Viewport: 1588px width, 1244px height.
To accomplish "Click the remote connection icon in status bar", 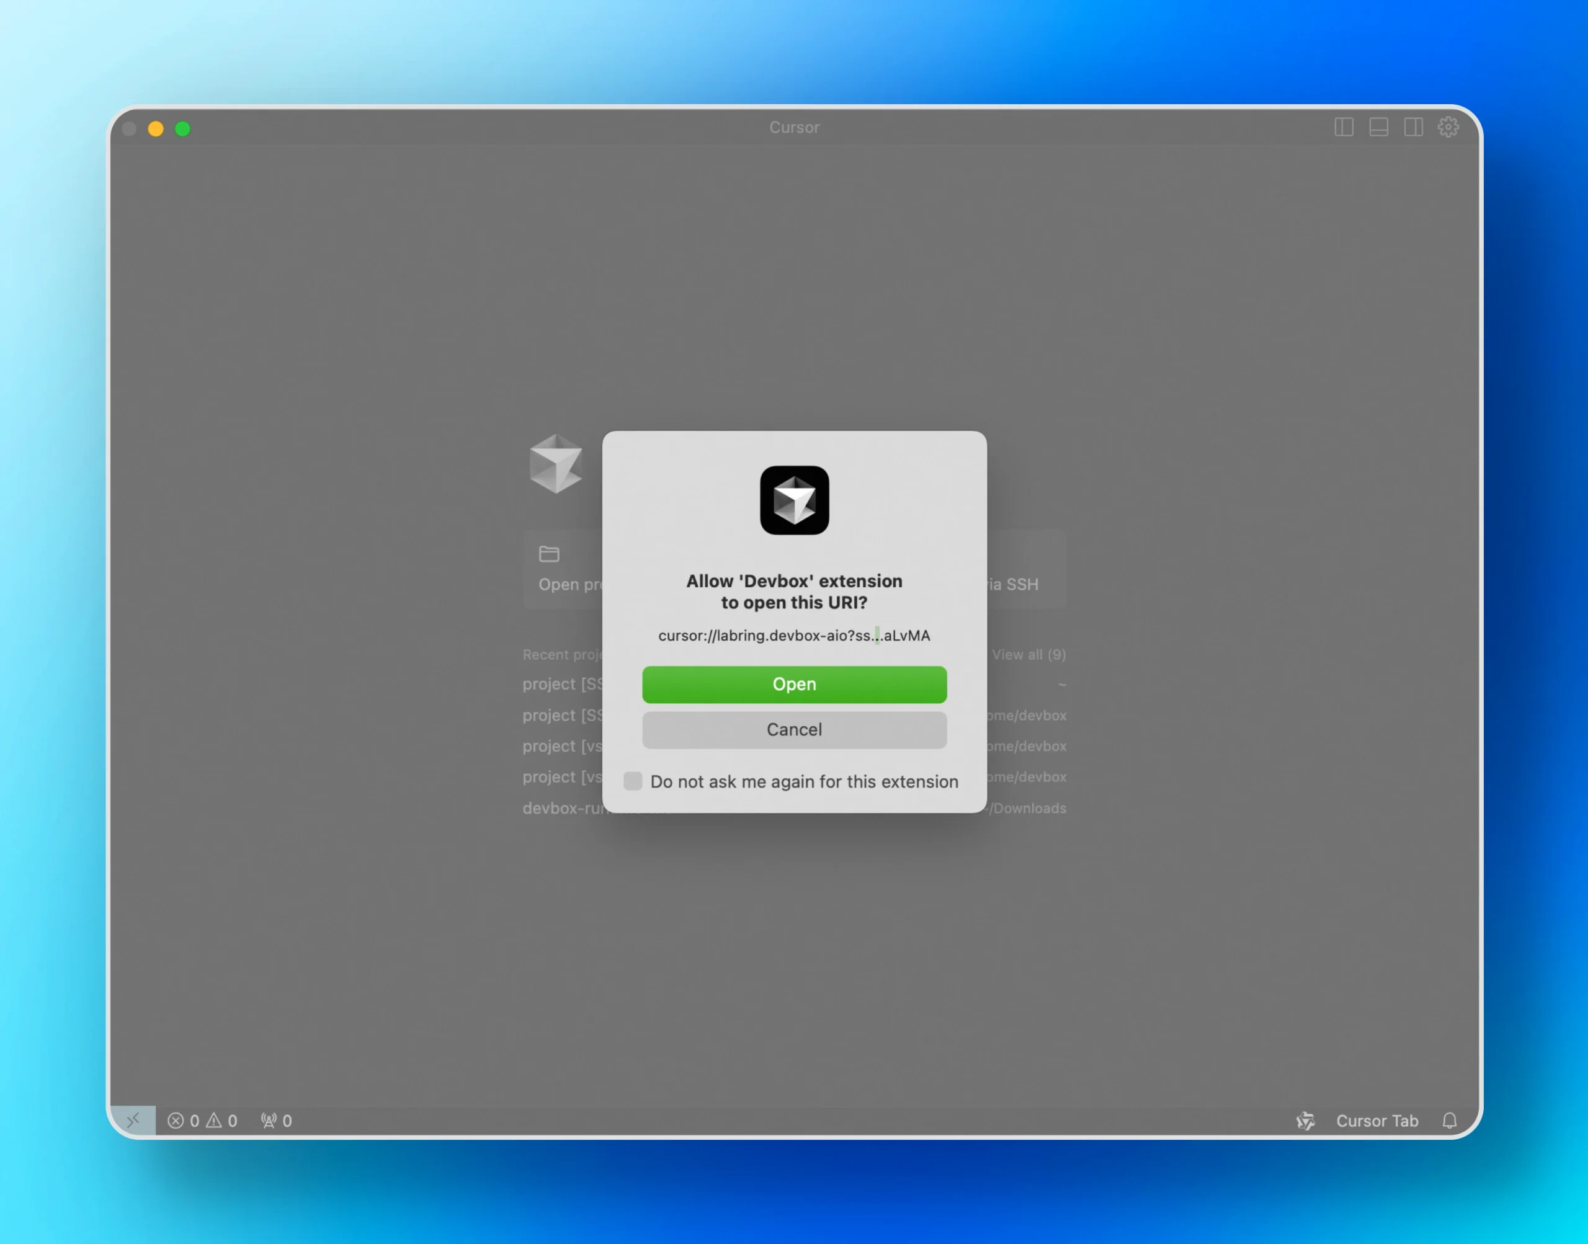I will (133, 1120).
